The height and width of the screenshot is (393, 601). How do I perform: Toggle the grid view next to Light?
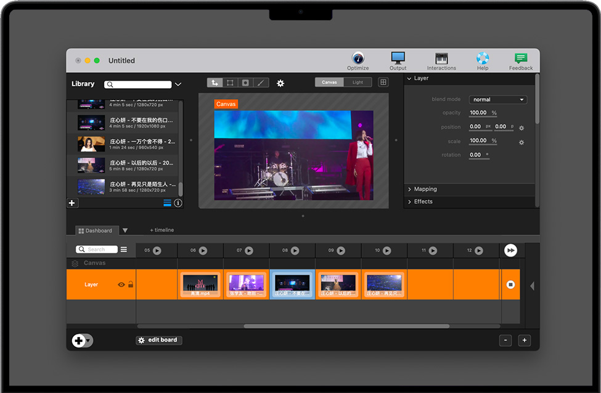(x=383, y=82)
